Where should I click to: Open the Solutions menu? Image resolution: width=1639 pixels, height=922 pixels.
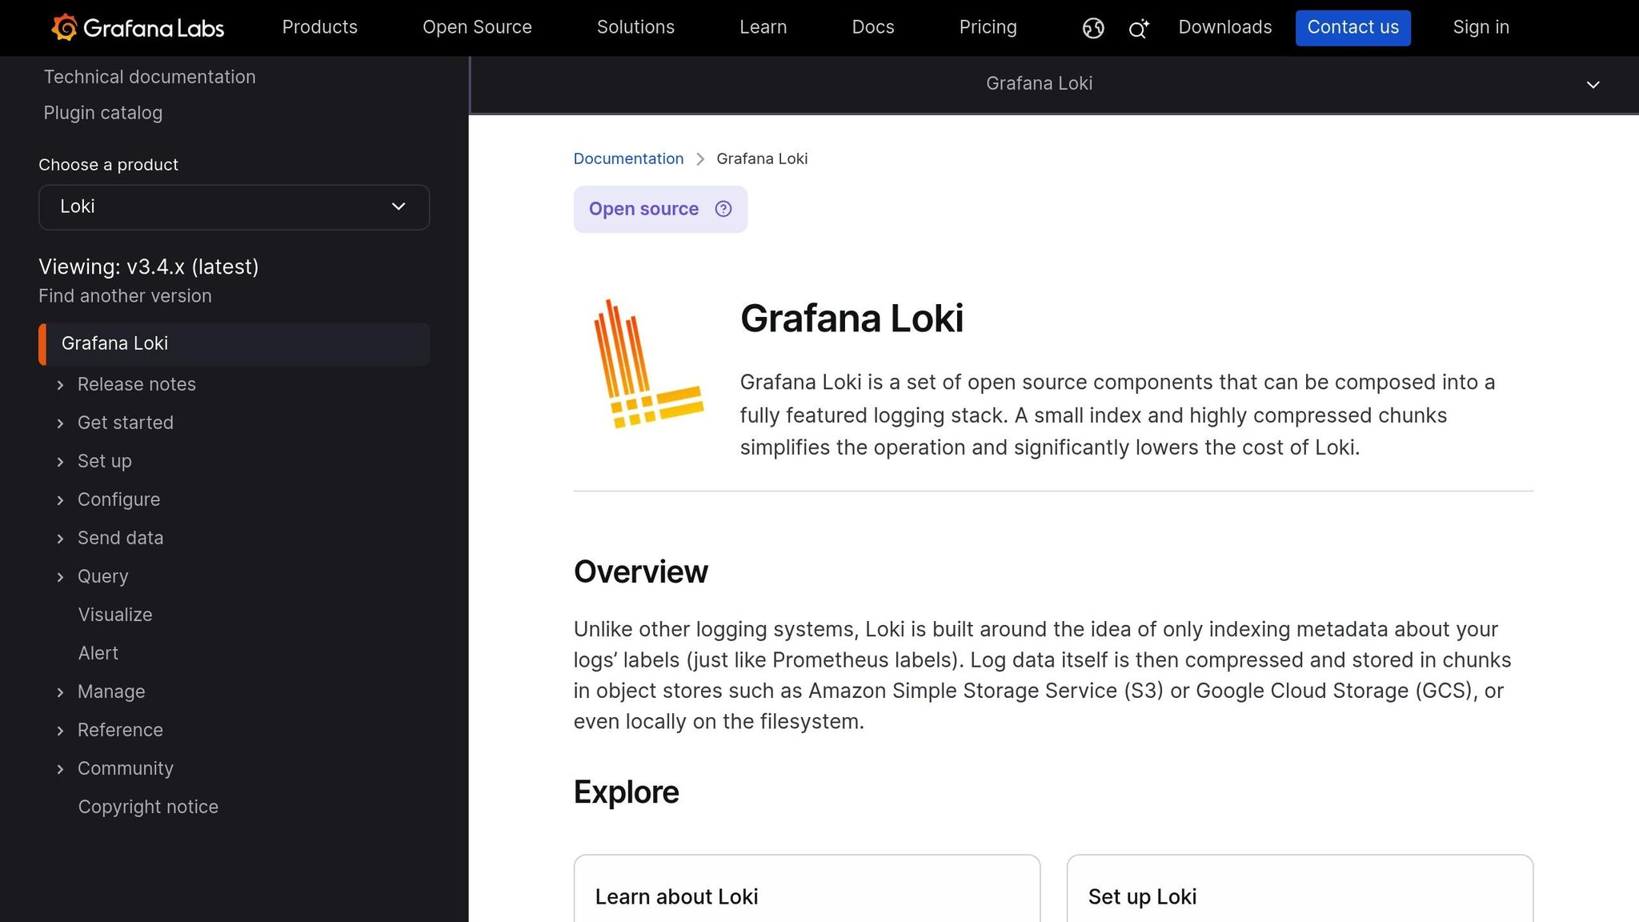[635, 27]
